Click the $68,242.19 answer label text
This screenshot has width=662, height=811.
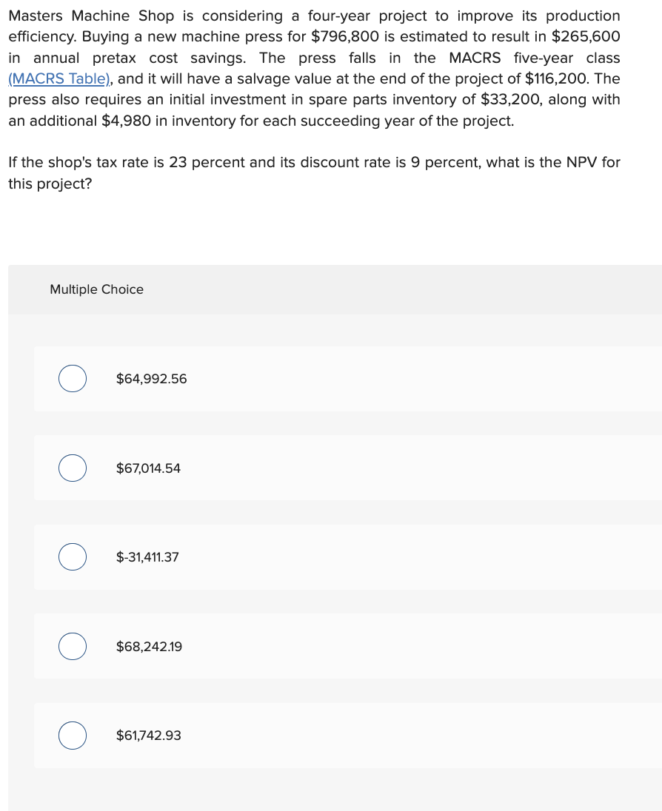click(x=149, y=647)
